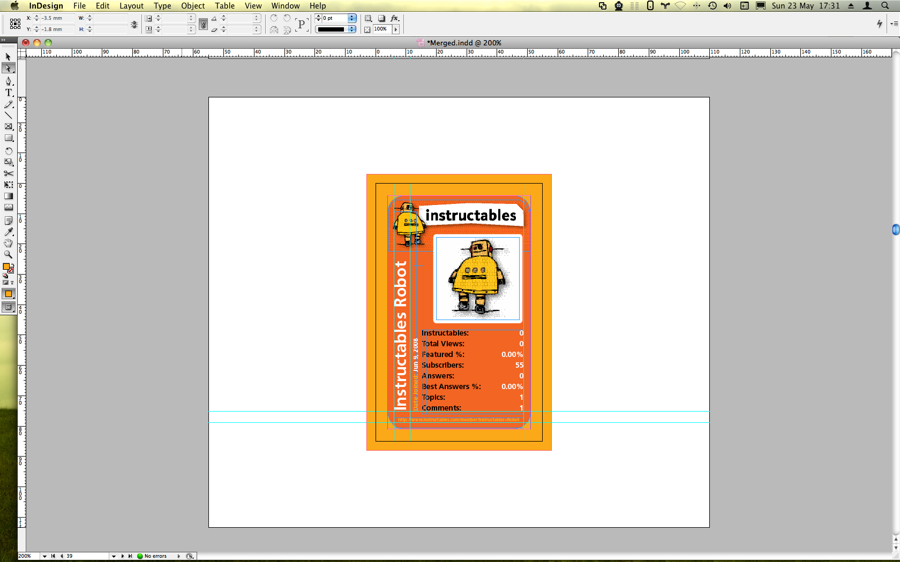Toggle formatting affects text

pos(13,283)
